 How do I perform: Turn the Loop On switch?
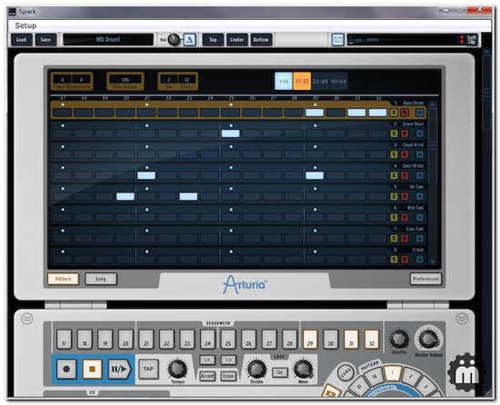pyautogui.click(x=280, y=372)
